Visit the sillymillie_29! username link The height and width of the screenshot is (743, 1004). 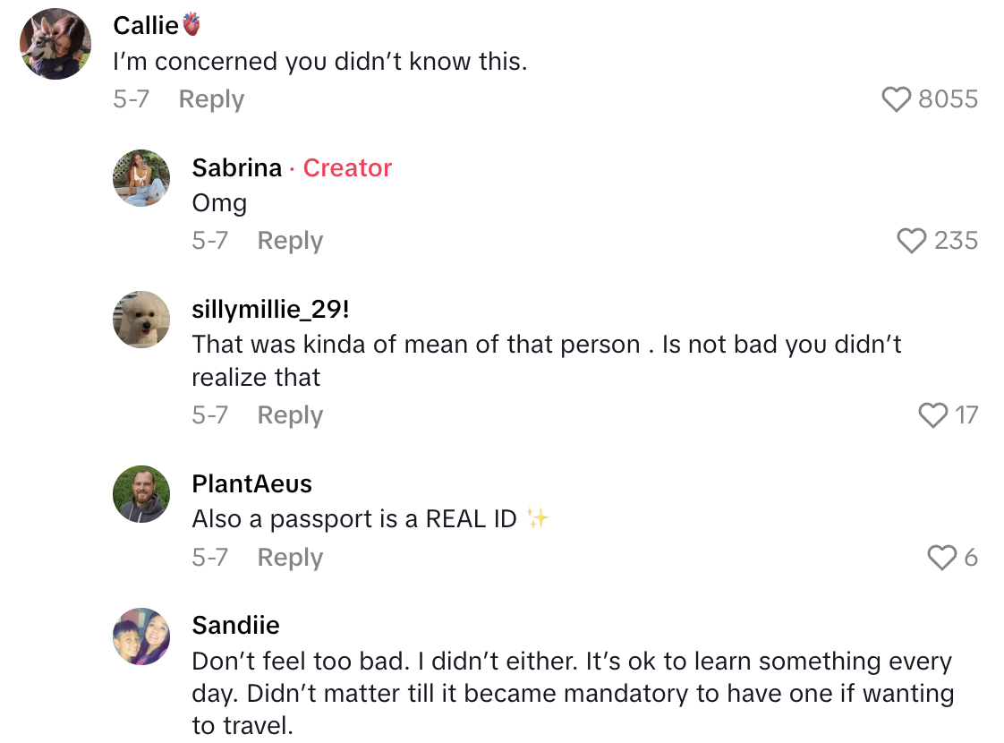270,310
